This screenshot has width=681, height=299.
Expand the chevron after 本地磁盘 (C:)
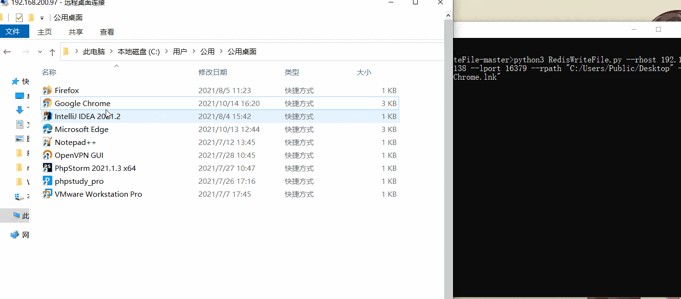coord(167,51)
